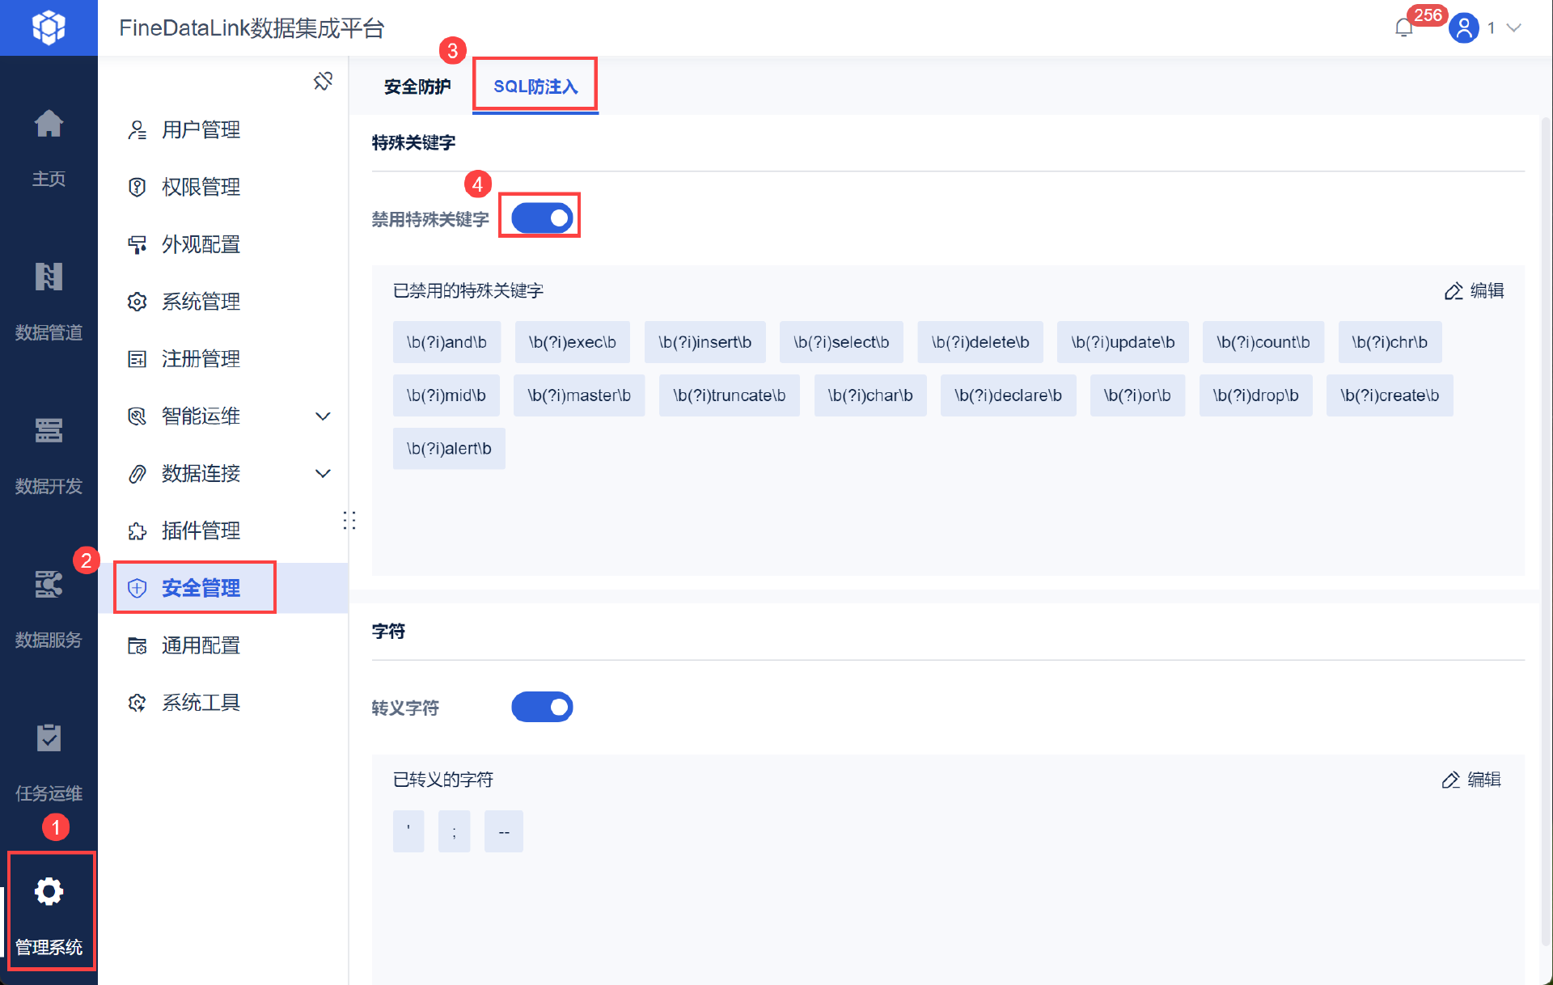The width and height of the screenshot is (1553, 985).
Task: Click the \b(?i)chr\b keyword tag
Action: click(1390, 342)
